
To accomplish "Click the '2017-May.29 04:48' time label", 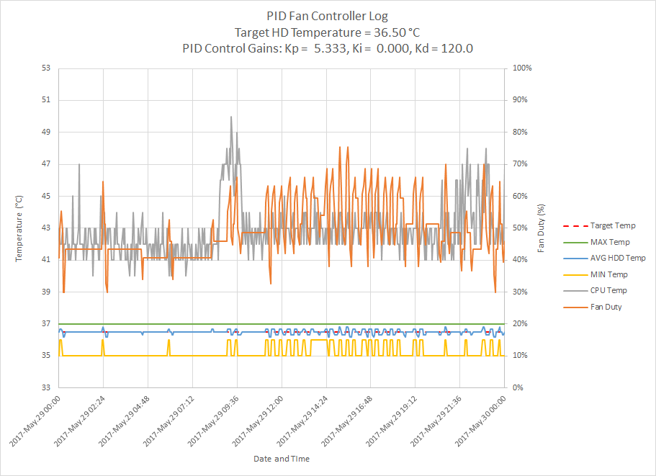I will (125, 421).
